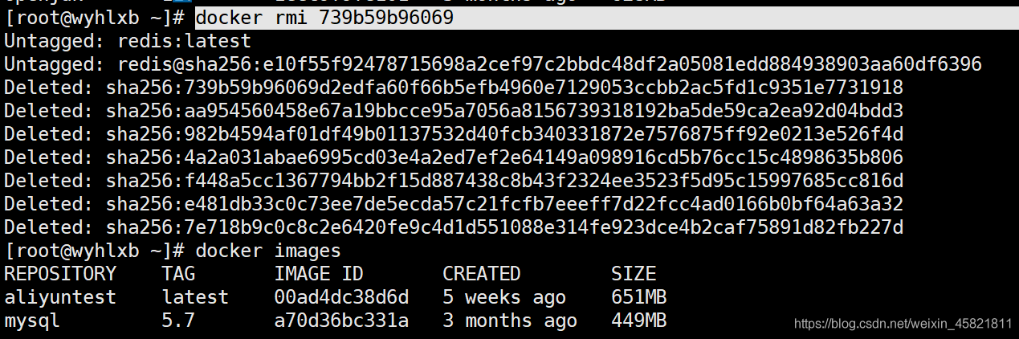
Task: Click the mysql repository name
Action: [x=32, y=321]
